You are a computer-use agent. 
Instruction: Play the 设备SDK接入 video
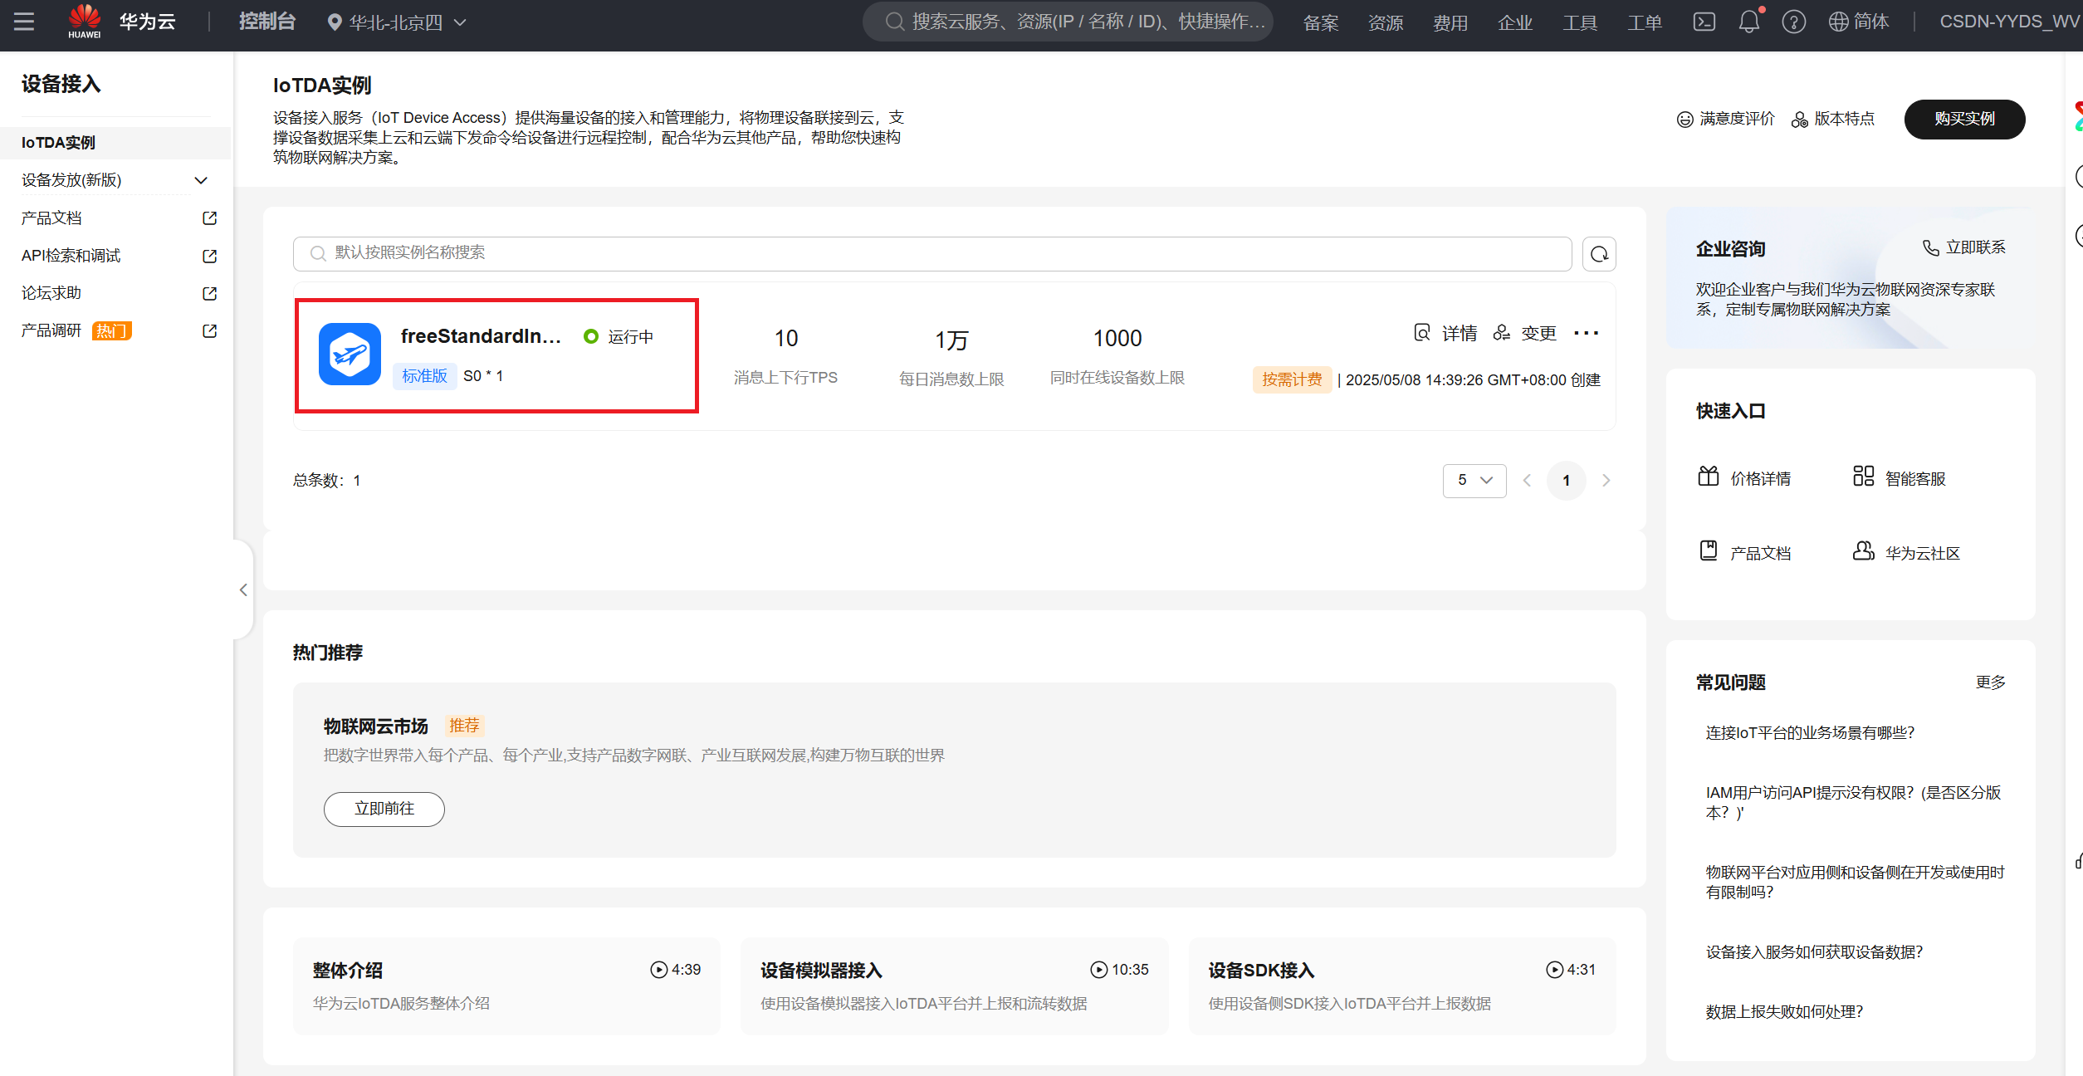point(1554,970)
